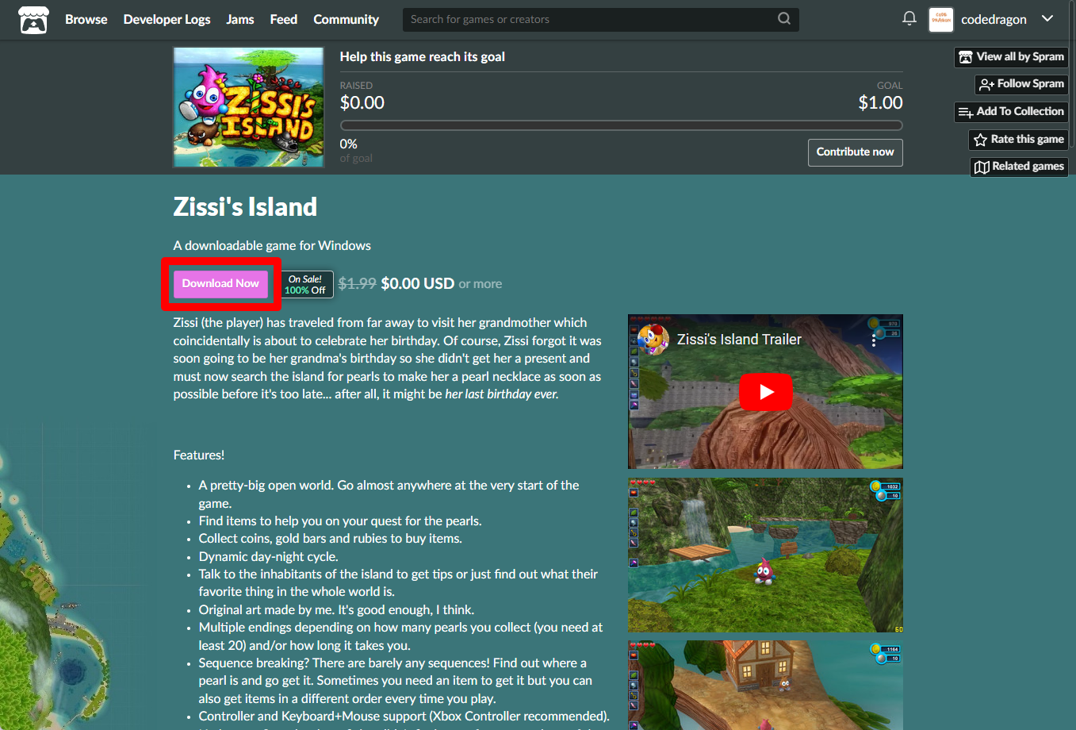The height and width of the screenshot is (730, 1076).
Task: Click the Zissi's Island cover image
Action: pos(249,107)
